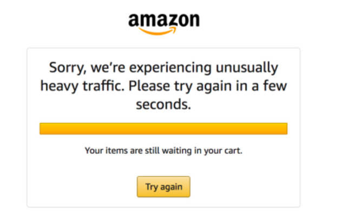Viewport: 347px width, 219px height.
Task: Click the word "Sorry" in the heading
Action: coord(66,68)
